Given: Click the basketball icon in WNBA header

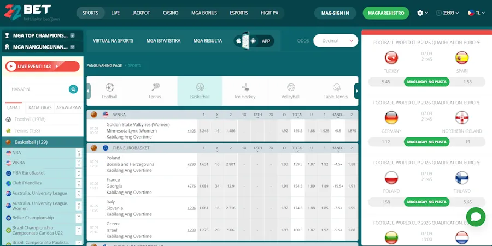Looking at the screenshot, I should pyautogui.click(x=94, y=115).
